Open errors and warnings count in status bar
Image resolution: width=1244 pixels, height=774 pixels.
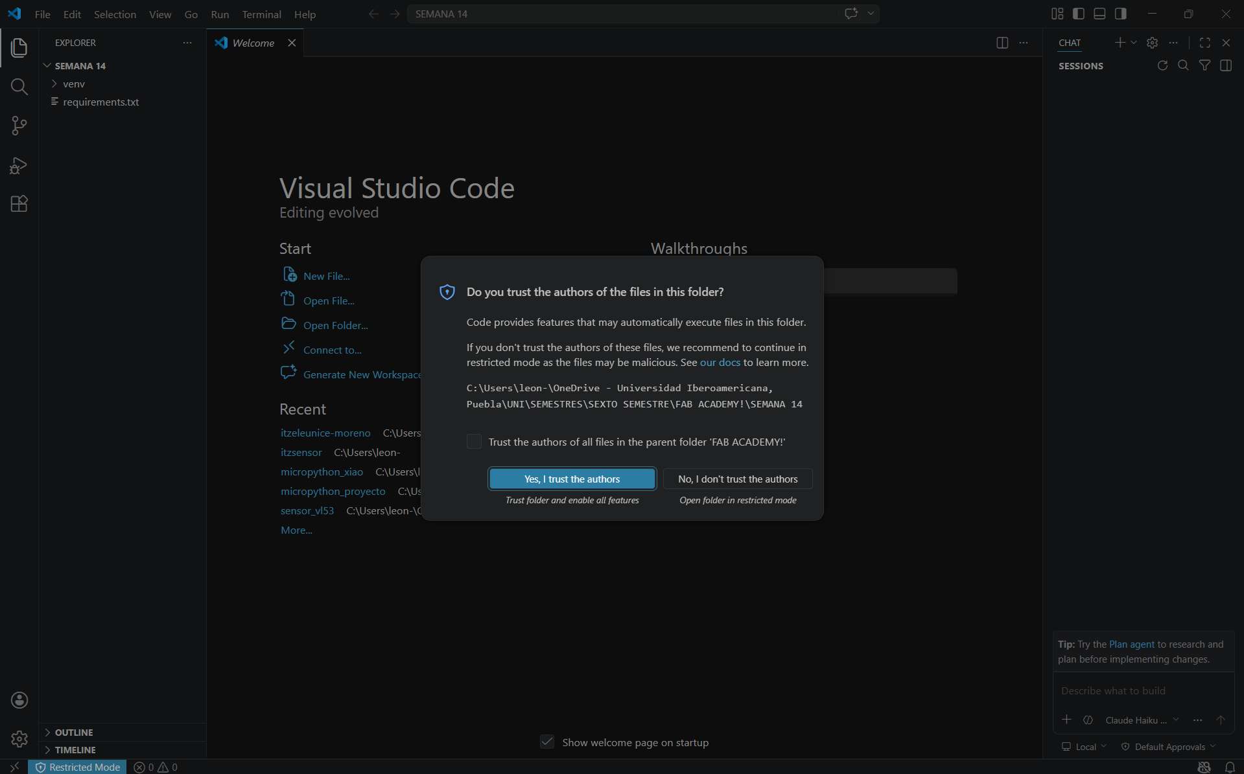click(x=156, y=767)
